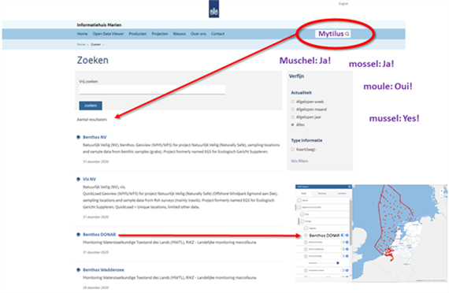Click the blue zoeken button
Screen dimensions: 449x293
[91, 106]
